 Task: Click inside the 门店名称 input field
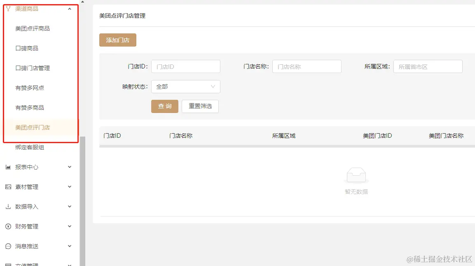[x=307, y=66]
